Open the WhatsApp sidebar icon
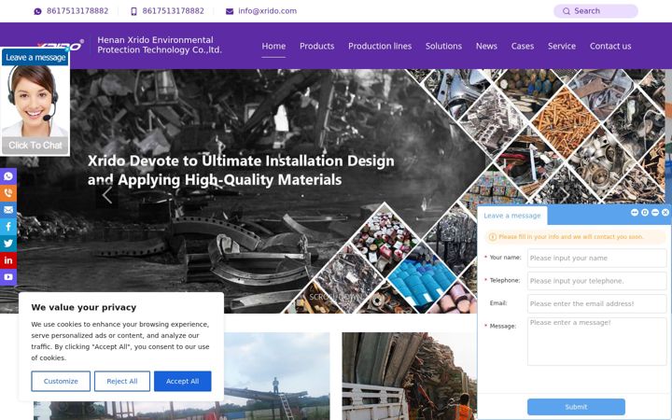Viewport: 672px width, 420px height. coord(8,176)
